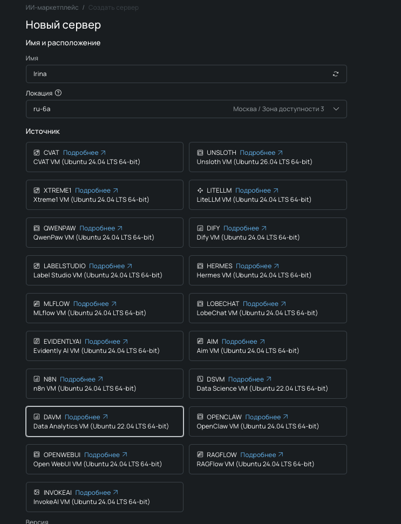
Task: Select the Evidently AI VM source card
Action: click(x=105, y=346)
